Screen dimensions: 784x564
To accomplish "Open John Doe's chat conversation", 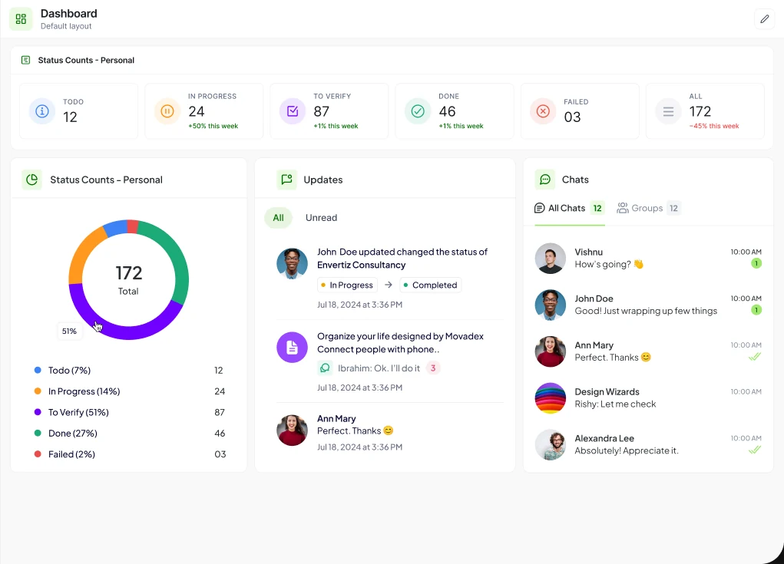I will click(648, 305).
